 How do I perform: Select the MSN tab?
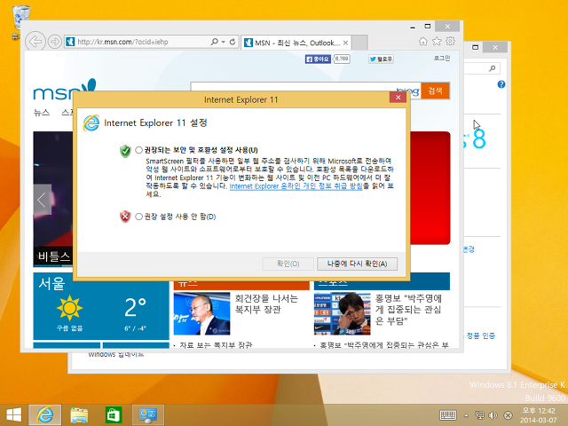(296, 43)
